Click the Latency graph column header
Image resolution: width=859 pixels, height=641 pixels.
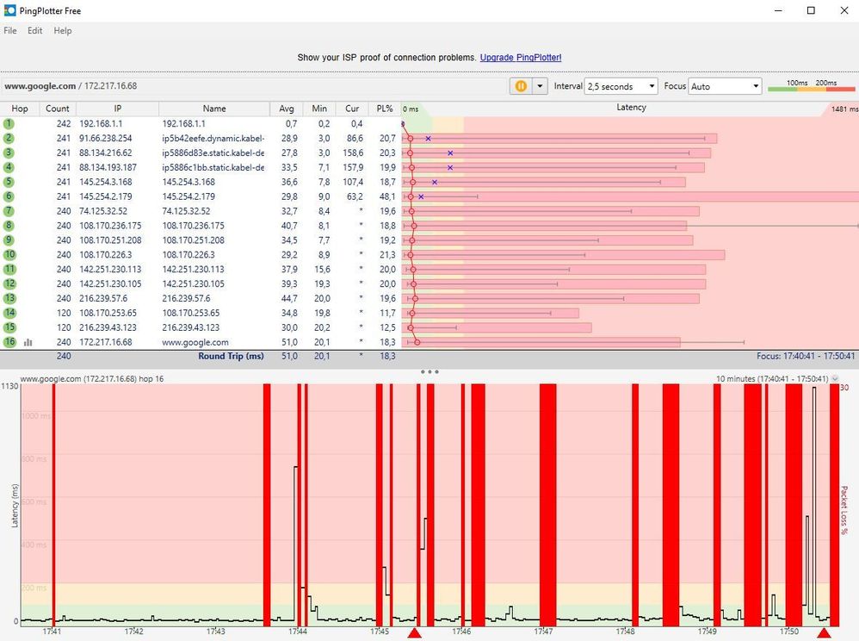pyautogui.click(x=631, y=108)
